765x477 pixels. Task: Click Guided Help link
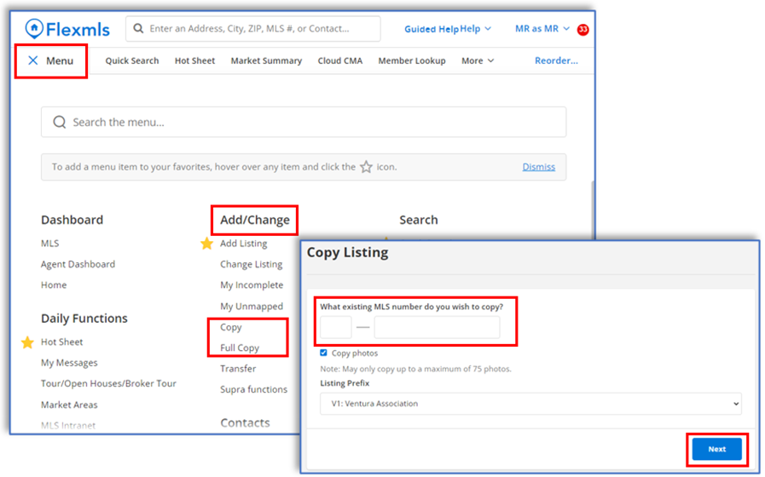[432, 29]
